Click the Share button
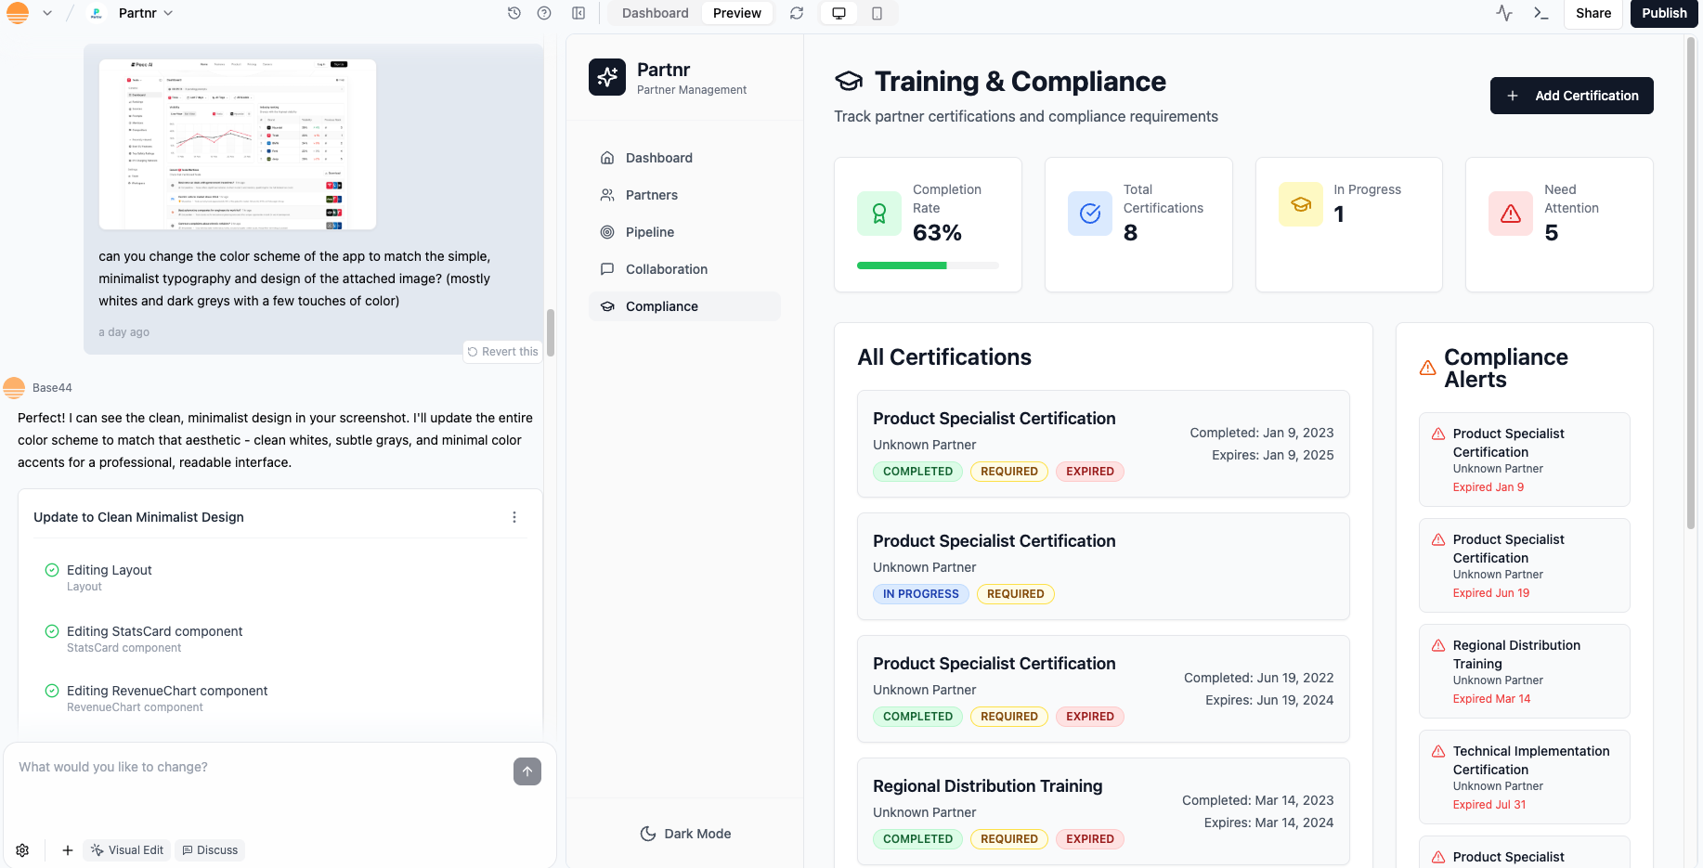This screenshot has height=868, width=1703. tap(1593, 13)
